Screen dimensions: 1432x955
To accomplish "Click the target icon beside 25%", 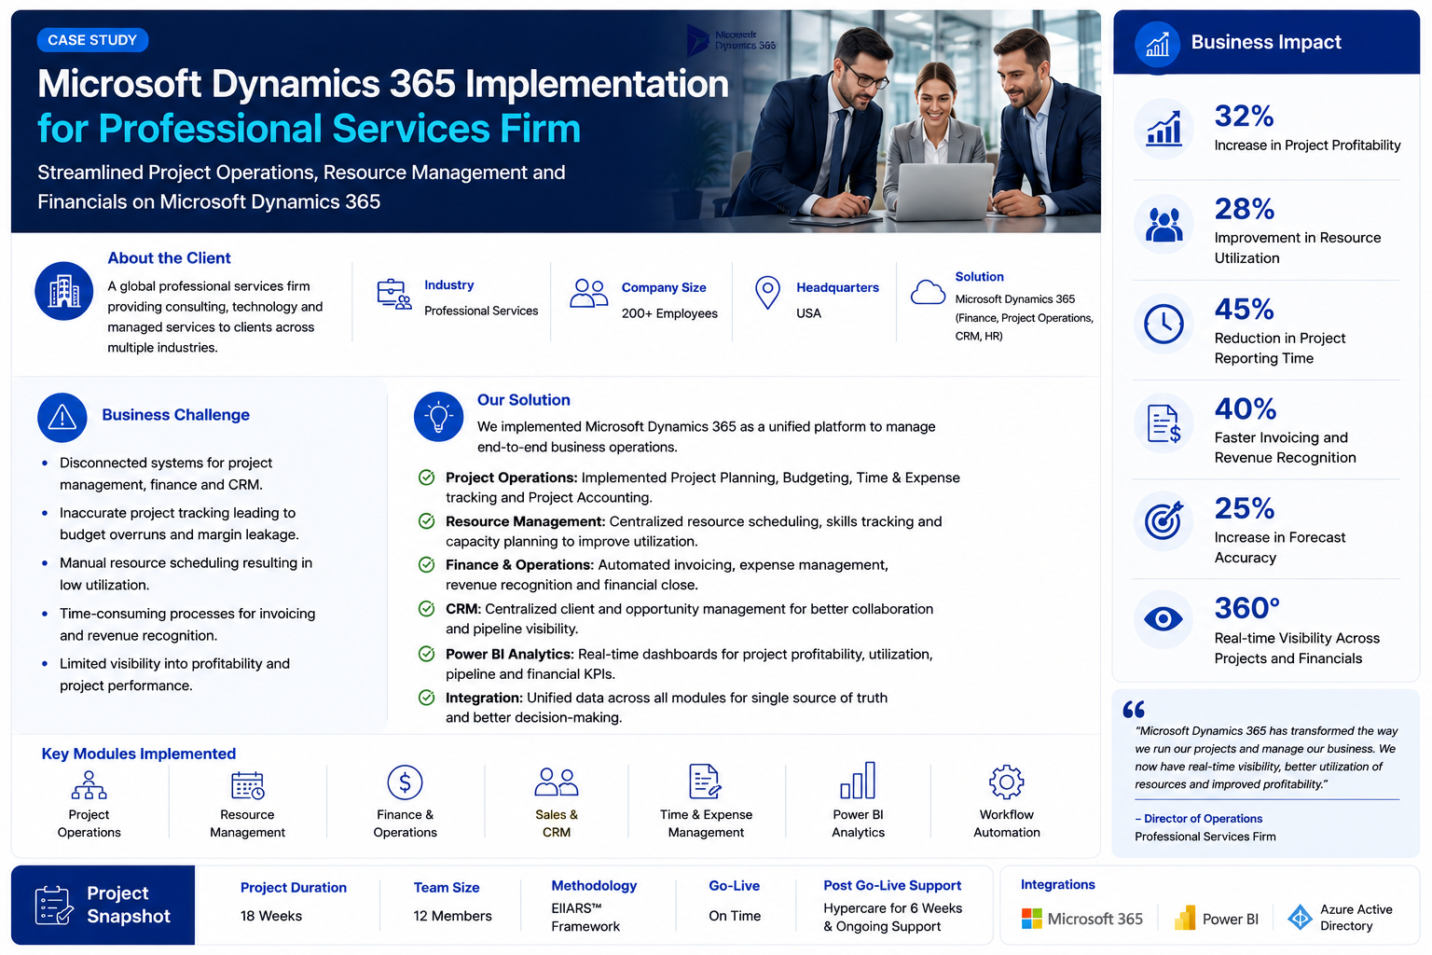I will (x=1163, y=521).
